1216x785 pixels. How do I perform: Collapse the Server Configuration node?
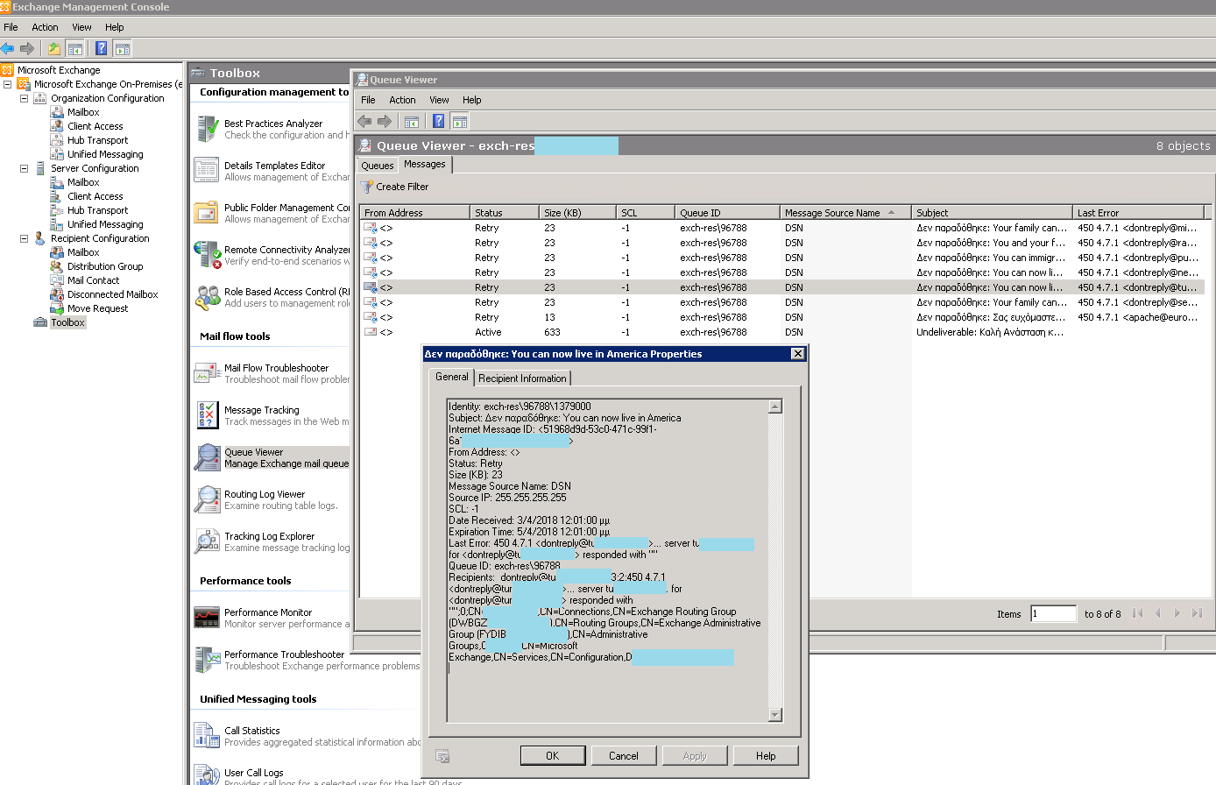25,168
